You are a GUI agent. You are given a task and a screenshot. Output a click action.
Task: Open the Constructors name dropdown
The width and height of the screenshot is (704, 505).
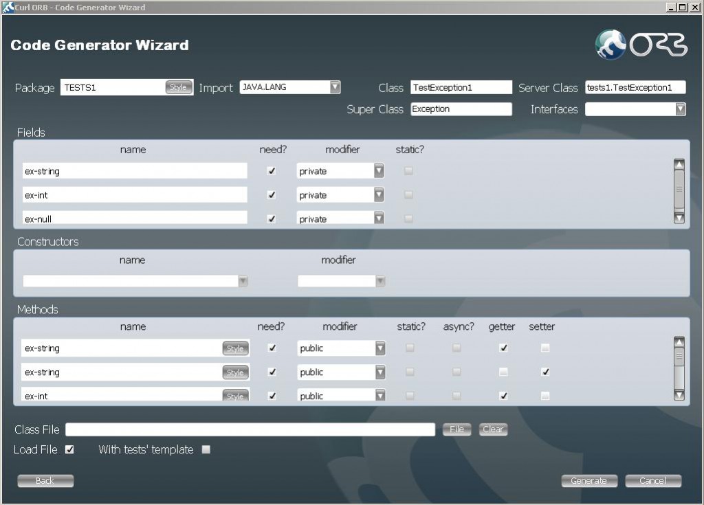(x=243, y=281)
